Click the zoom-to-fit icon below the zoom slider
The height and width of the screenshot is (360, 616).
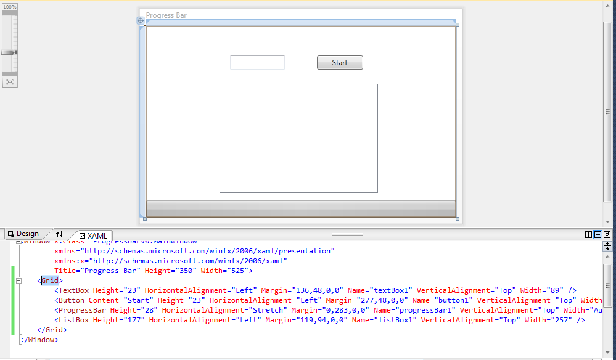pyautogui.click(x=9, y=81)
